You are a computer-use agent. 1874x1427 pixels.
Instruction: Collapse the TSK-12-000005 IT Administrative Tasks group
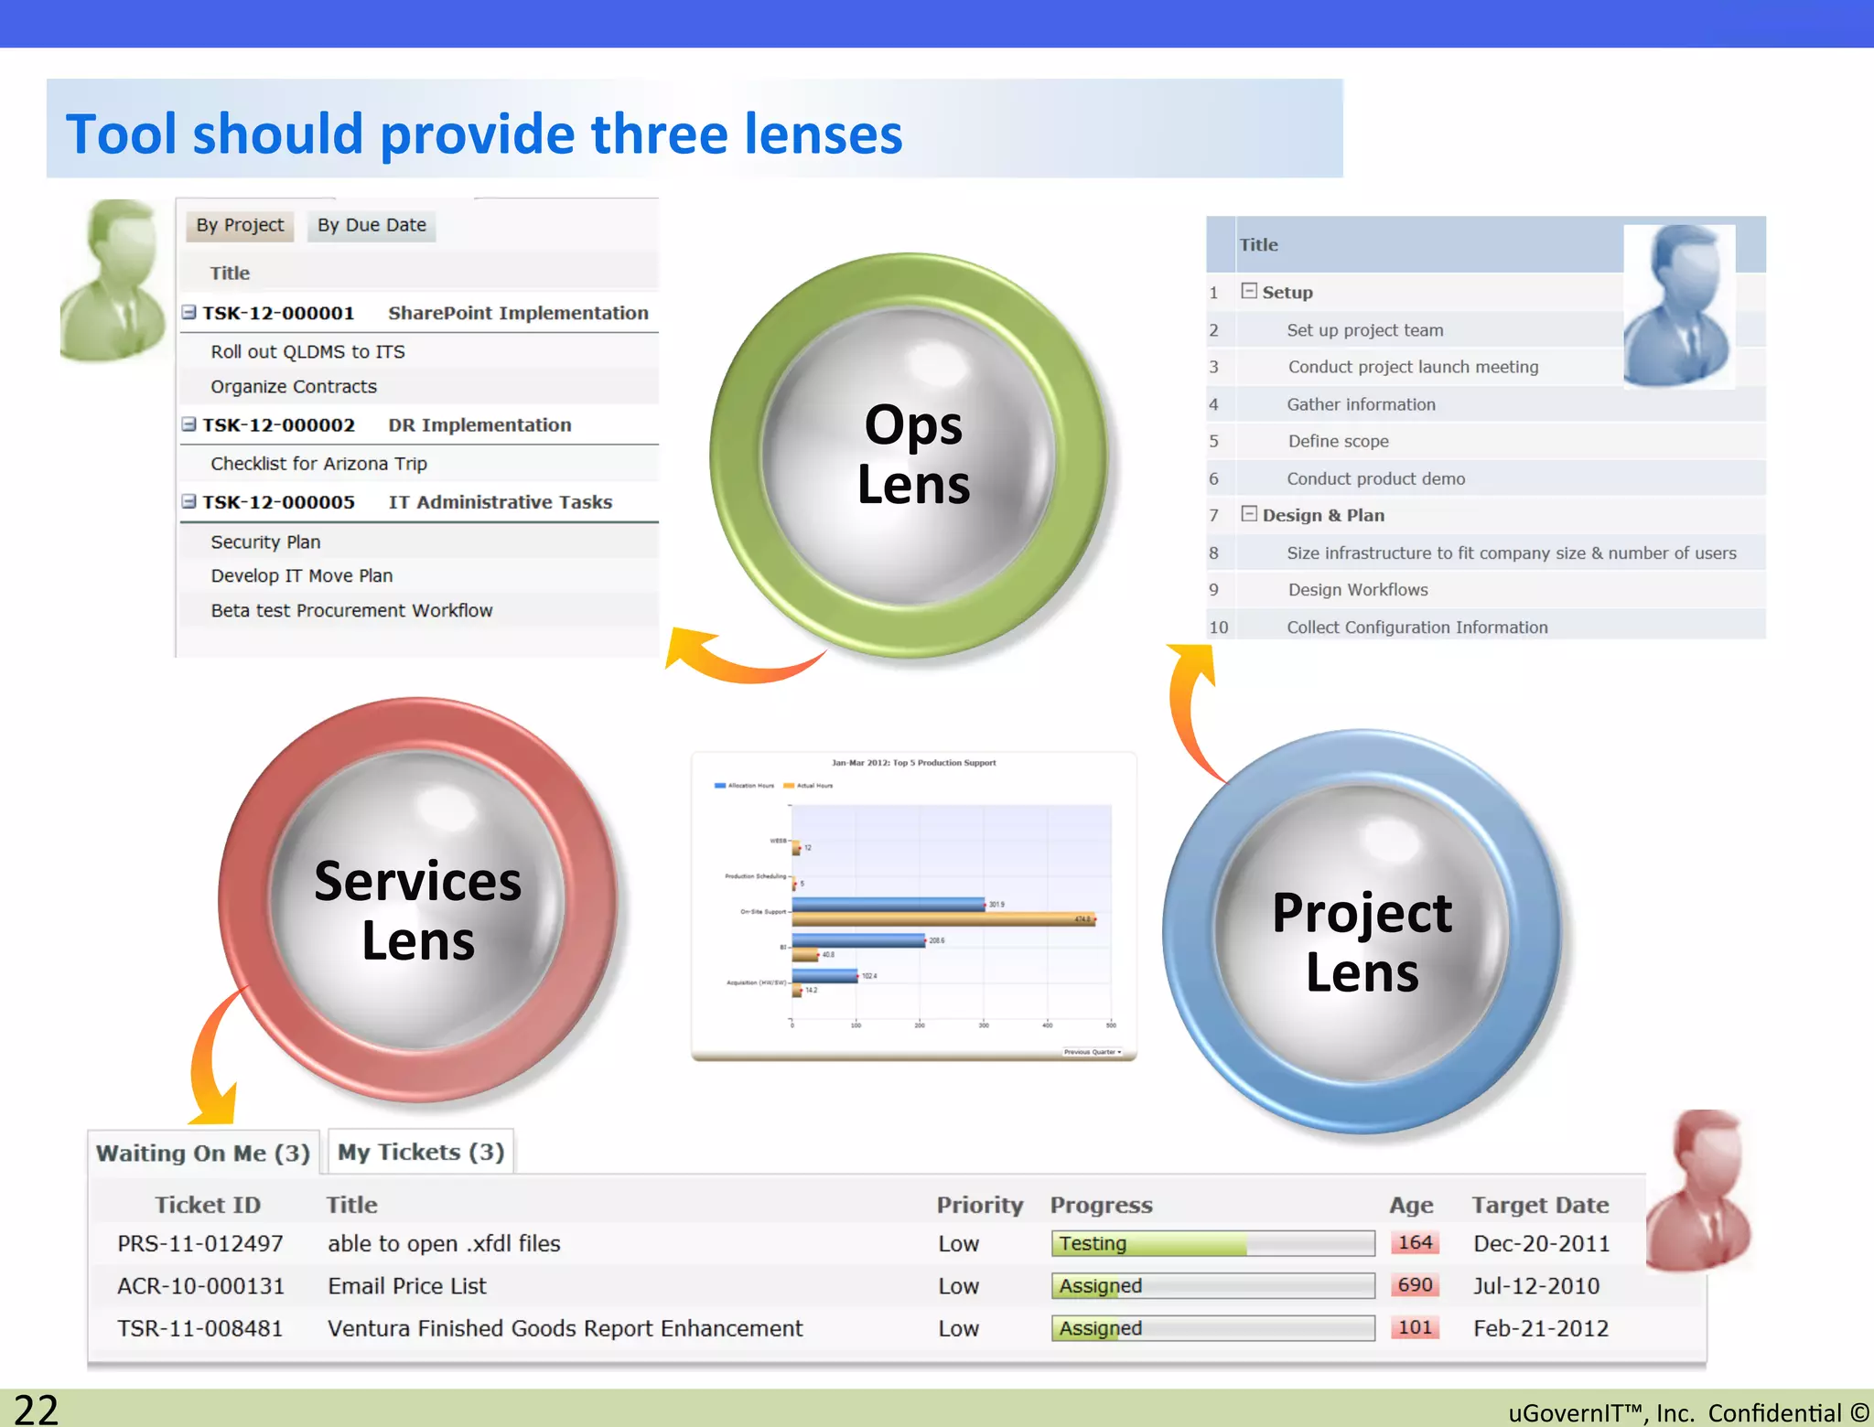click(189, 501)
